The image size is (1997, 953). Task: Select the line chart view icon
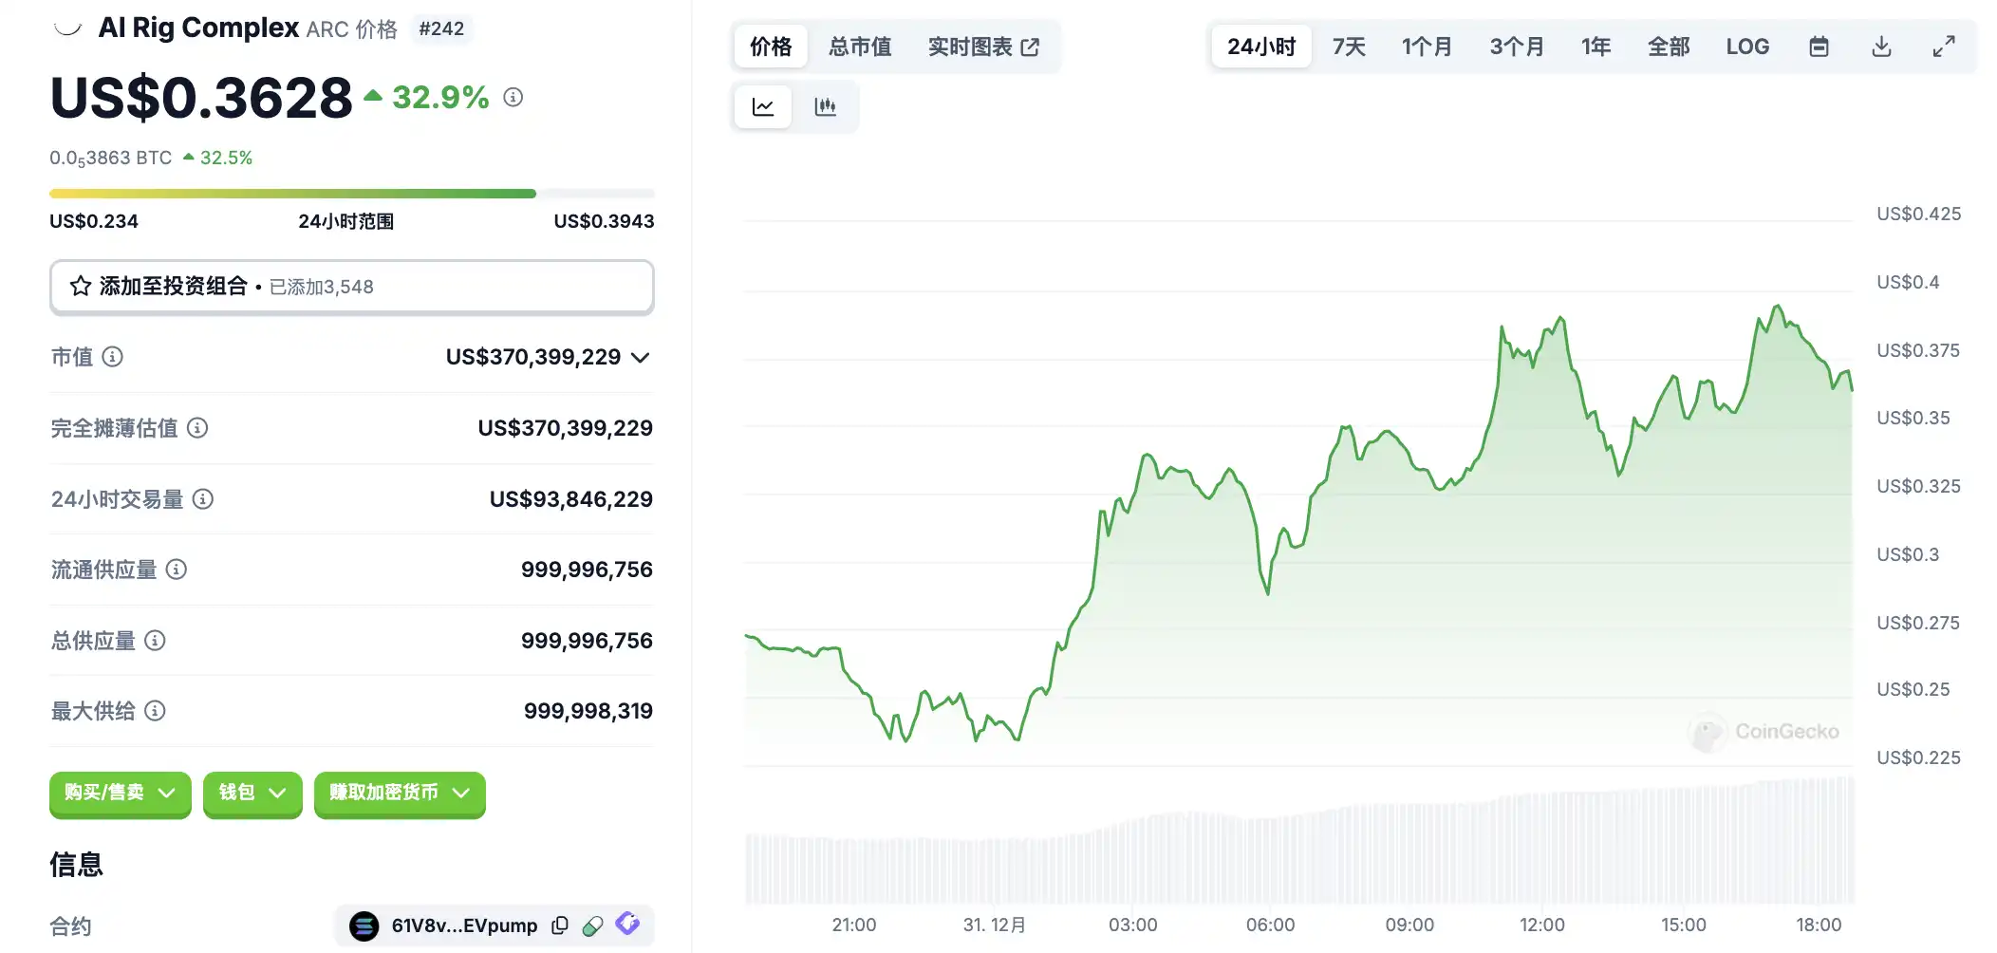click(x=763, y=106)
